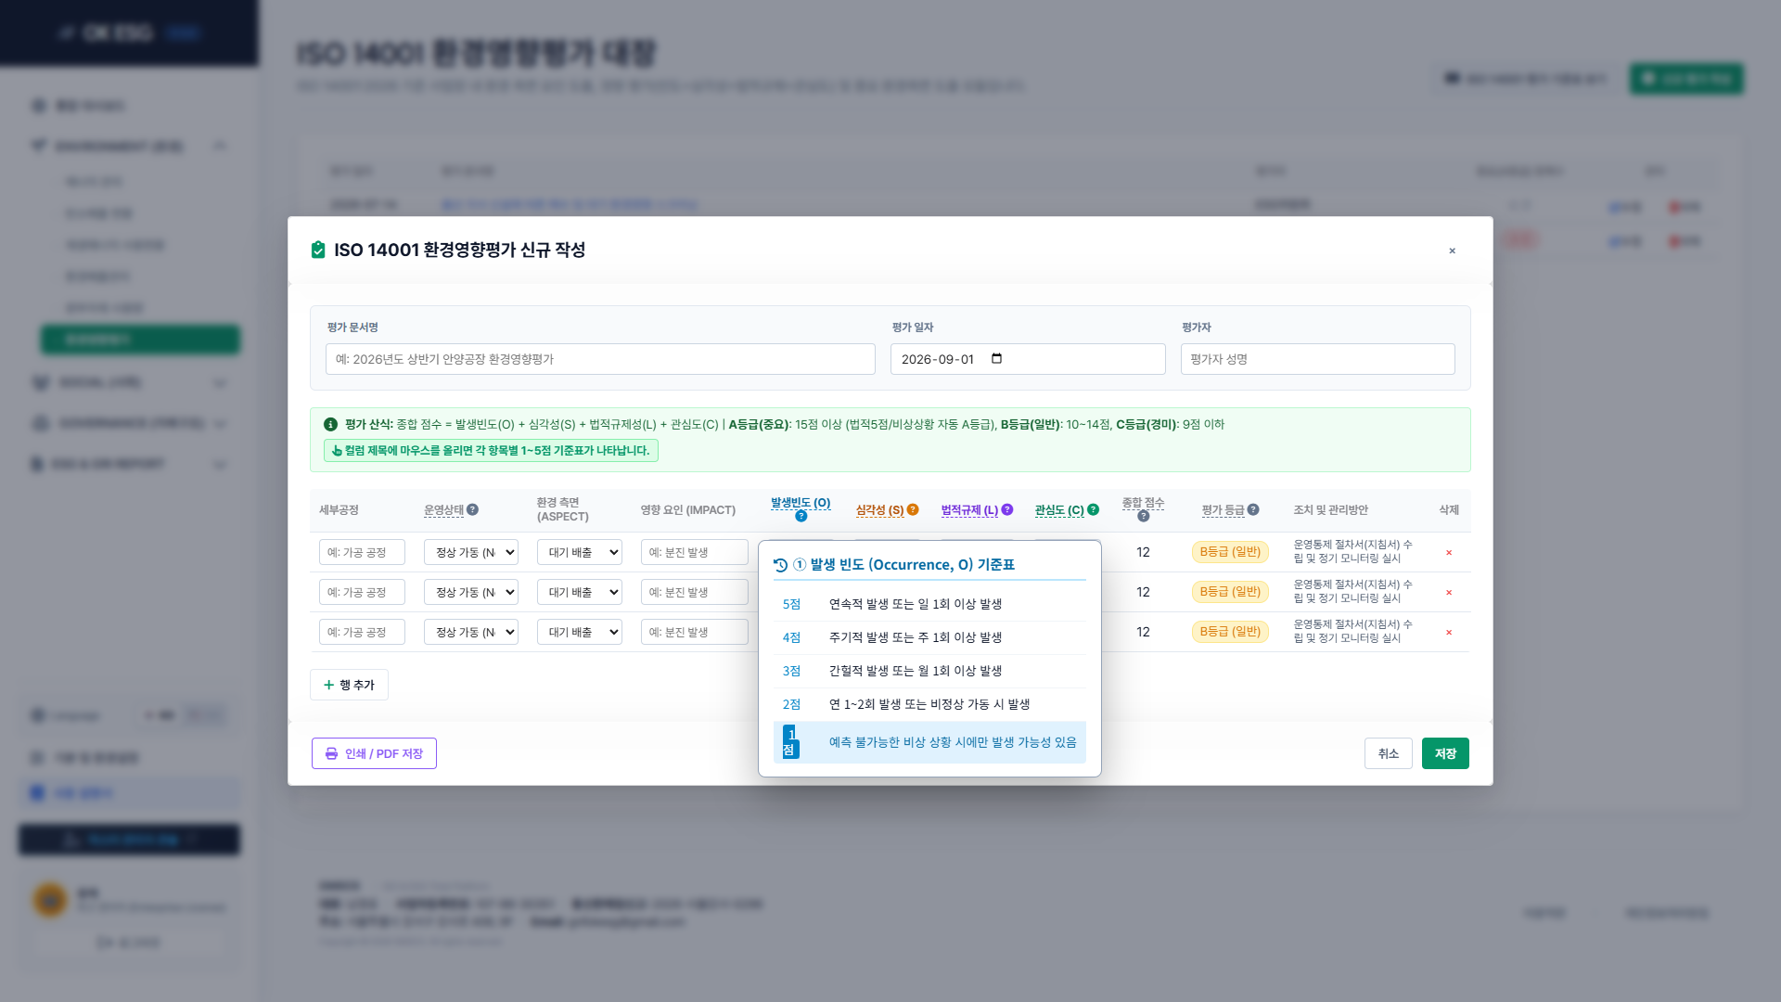
Task: Click the 발생 빈도 (Occurrence, O) 기준표 heading
Action: tap(903, 565)
